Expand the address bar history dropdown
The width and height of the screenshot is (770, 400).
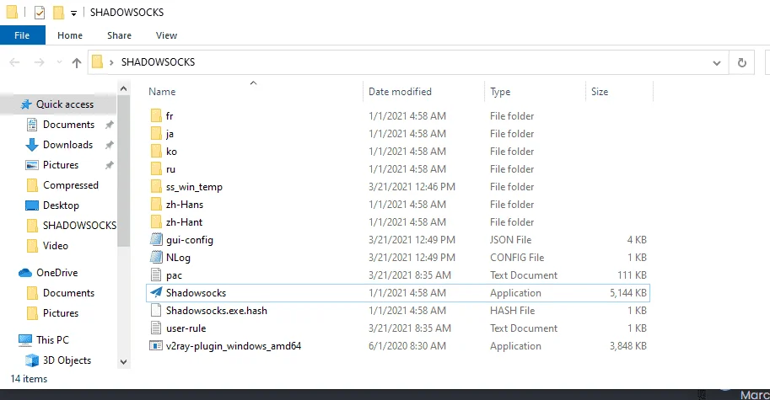[x=717, y=63]
